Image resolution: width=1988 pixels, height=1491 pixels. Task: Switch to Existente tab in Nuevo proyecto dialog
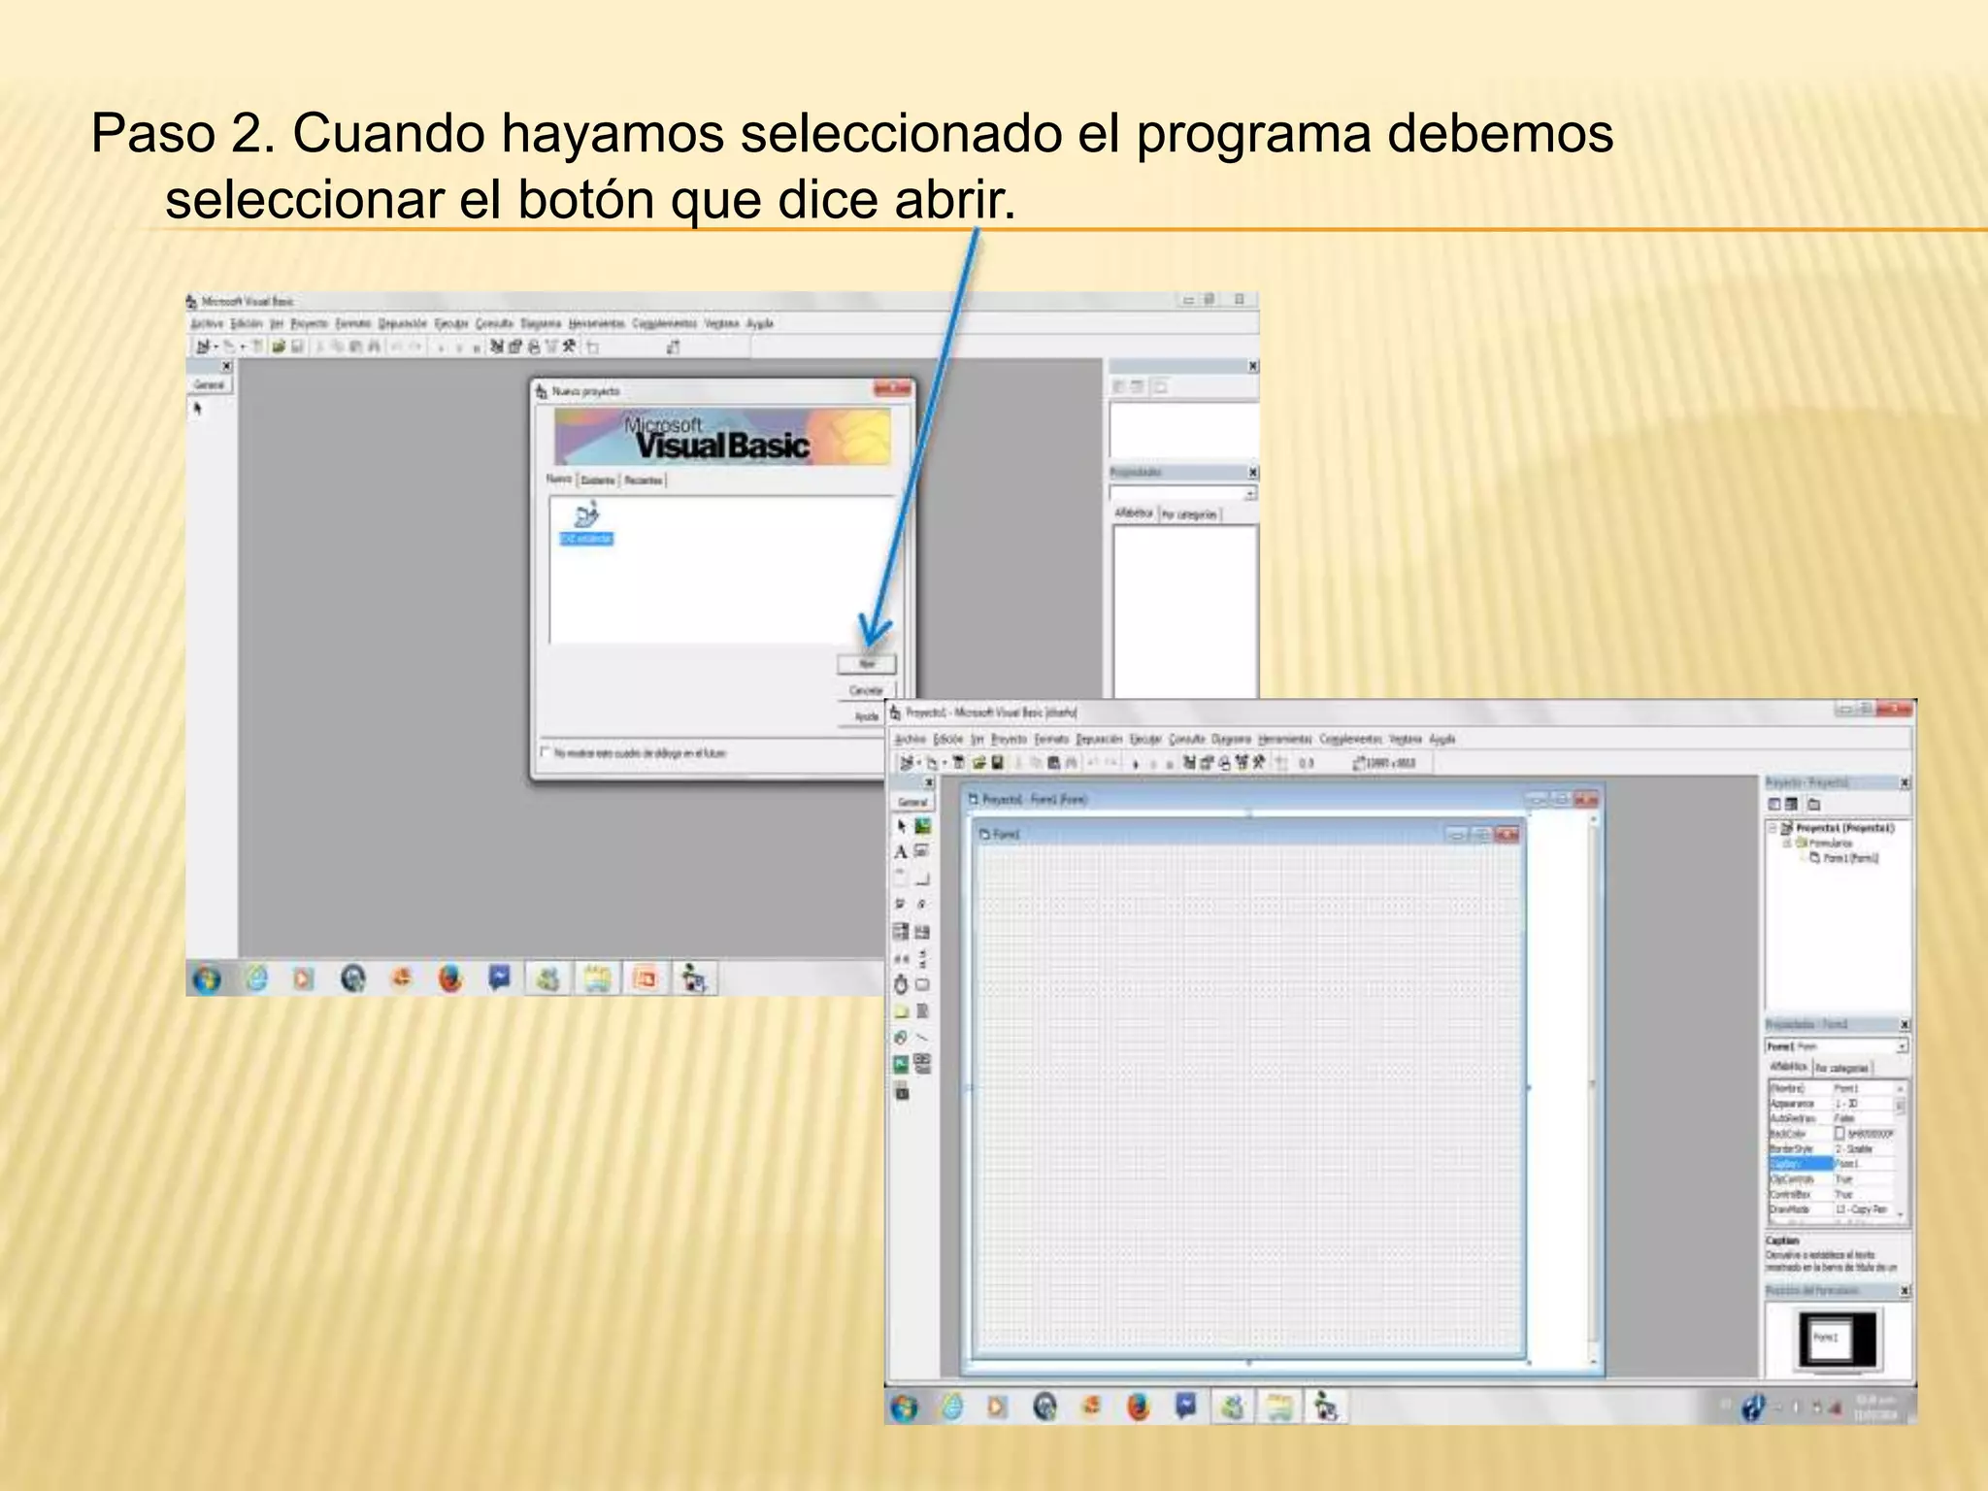click(599, 480)
